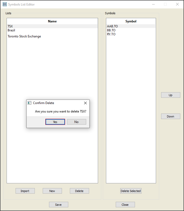This screenshot has width=184, height=211.
Task: Cancel deletion with the No button
Action: click(x=76, y=122)
